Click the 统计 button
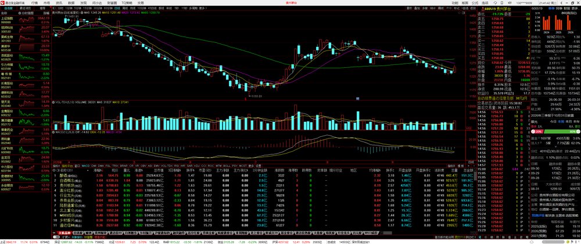Viewport: 581px width, 244px height. (433, 8)
